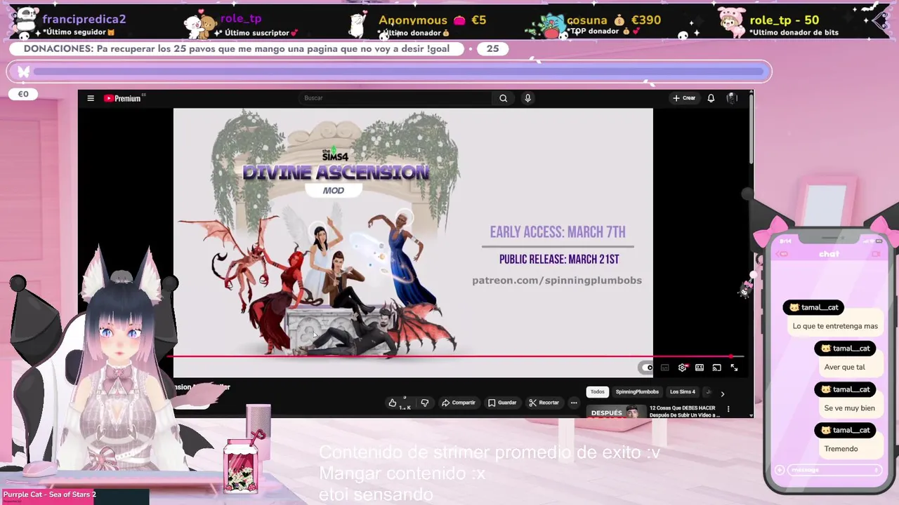Like the video with thumbs up
Image resolution: width=899 pixels, height=505 pixels.
click(x=399, y=403)
